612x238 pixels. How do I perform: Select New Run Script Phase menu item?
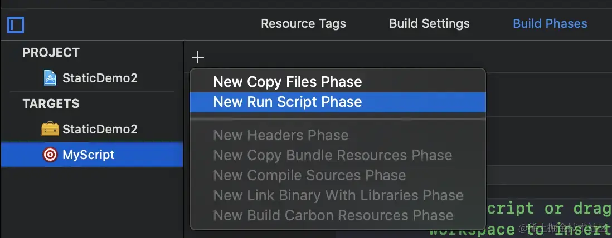287,102
